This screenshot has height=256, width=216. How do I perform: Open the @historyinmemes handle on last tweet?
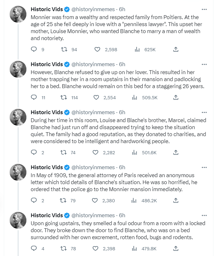93,215
